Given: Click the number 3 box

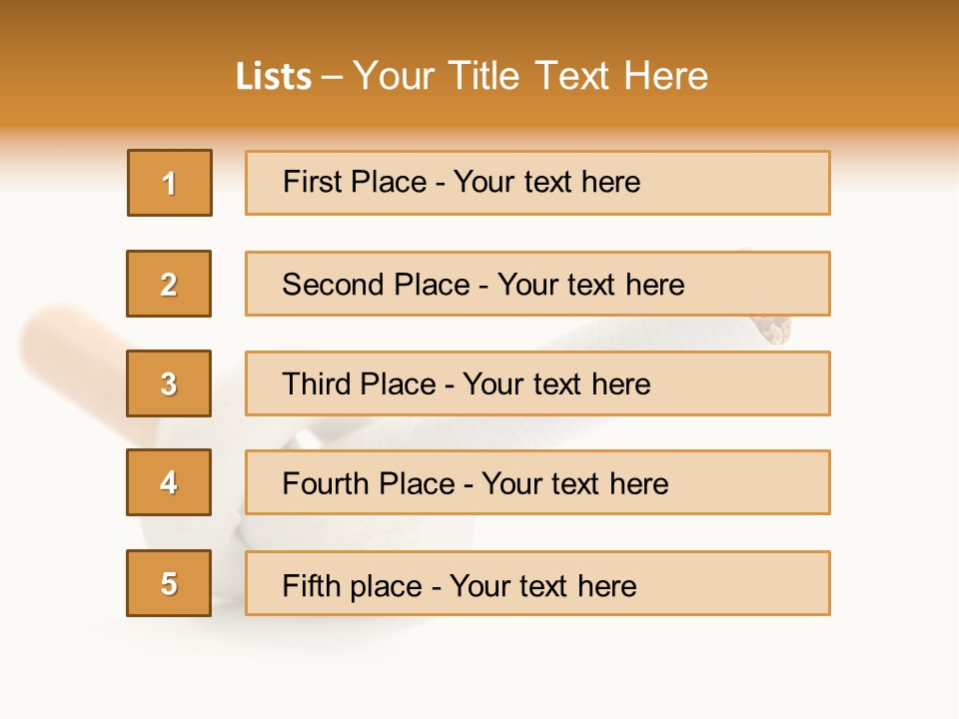Looking at the screenshot, I should 169,383.
